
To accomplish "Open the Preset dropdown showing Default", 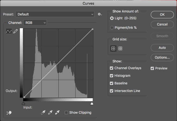I will [x=55, y=14].
